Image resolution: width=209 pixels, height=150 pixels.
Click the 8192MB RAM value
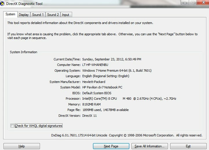pos(91,104)
